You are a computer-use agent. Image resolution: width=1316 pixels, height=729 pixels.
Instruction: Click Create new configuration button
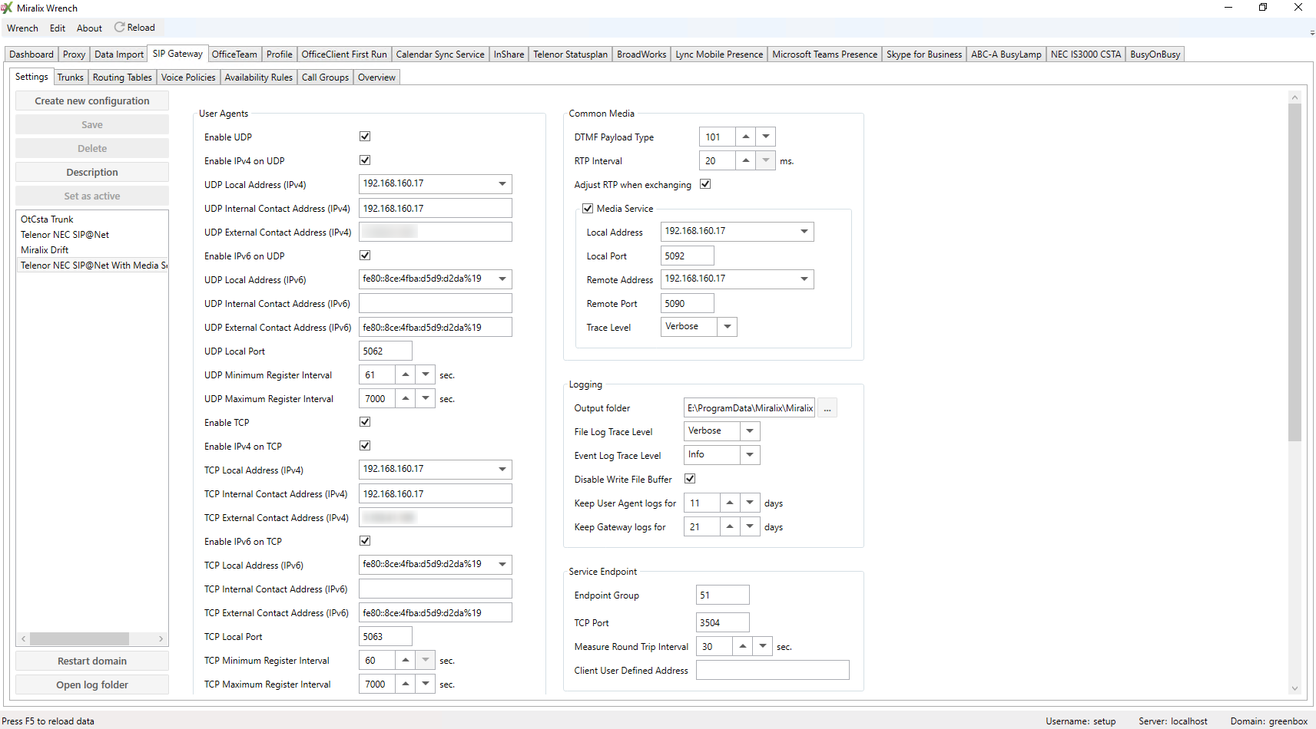pyautogui.click(x=92, y=101)
